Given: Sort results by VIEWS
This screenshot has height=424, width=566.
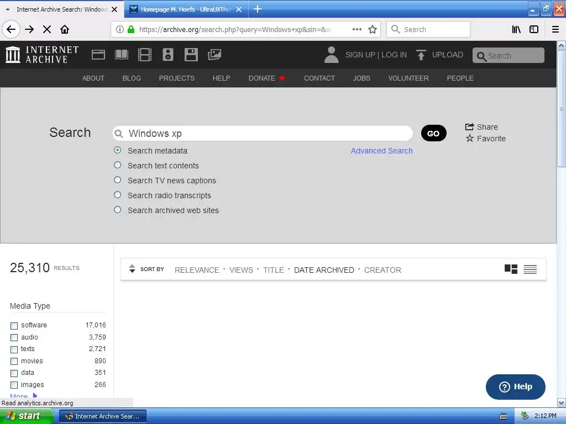Looking at the screenshot, I should click(241, 270).
